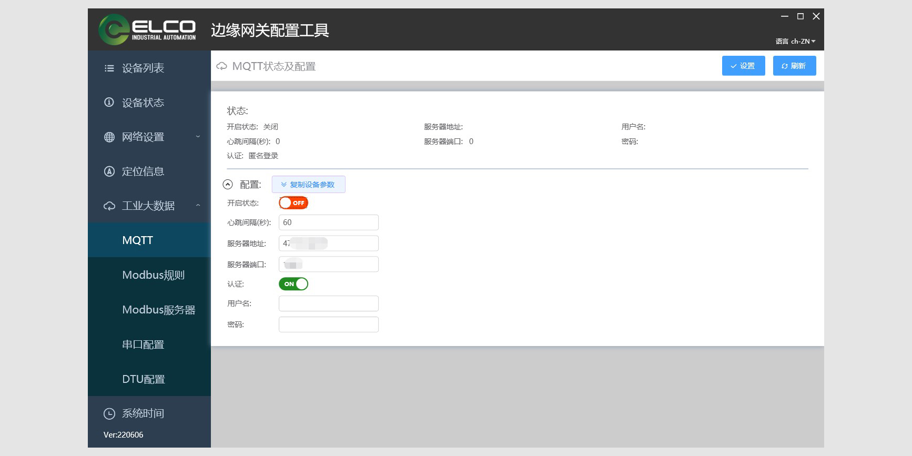
Task: Click the 设备列表 list icon in sidebar
Action: coord(109,68)
